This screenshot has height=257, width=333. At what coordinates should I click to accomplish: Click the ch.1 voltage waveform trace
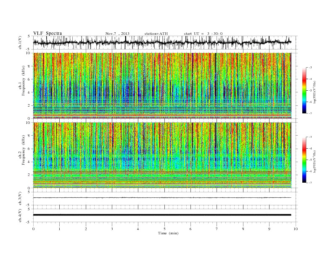(x=162, y=42)
